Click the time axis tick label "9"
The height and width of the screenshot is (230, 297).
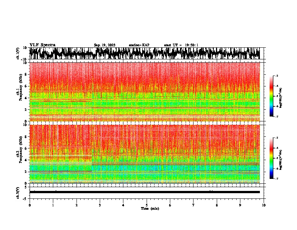(240, 205)
